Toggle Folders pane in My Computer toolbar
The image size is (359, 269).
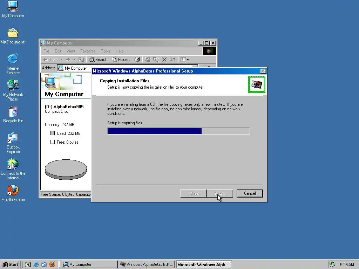(x=121, y=60)
